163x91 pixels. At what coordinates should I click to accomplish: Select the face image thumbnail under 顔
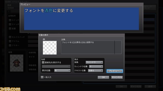50,48
